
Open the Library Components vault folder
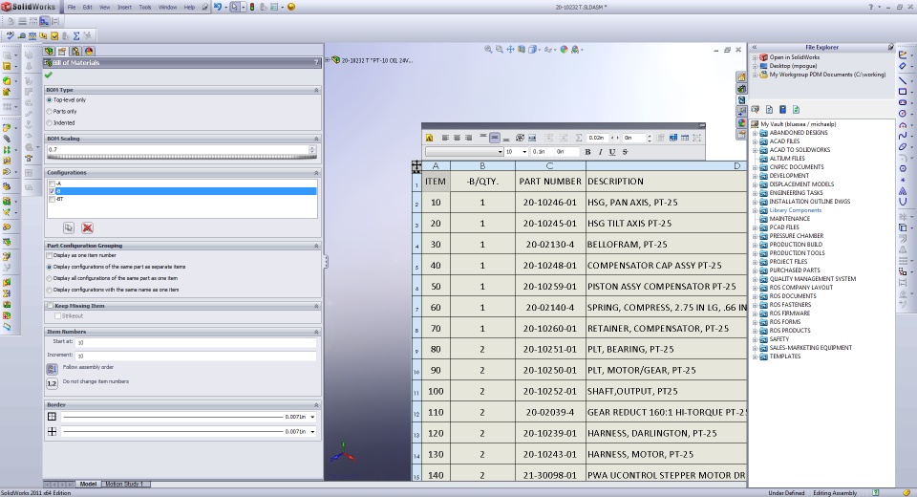pos(795,210)
